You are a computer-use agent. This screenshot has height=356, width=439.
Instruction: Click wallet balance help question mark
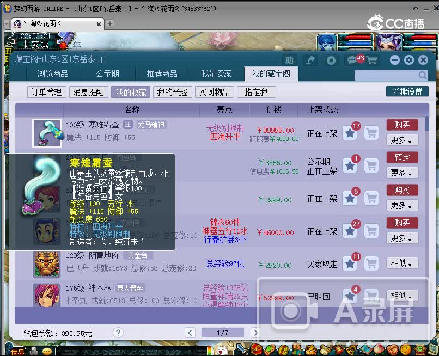[118, 333]
